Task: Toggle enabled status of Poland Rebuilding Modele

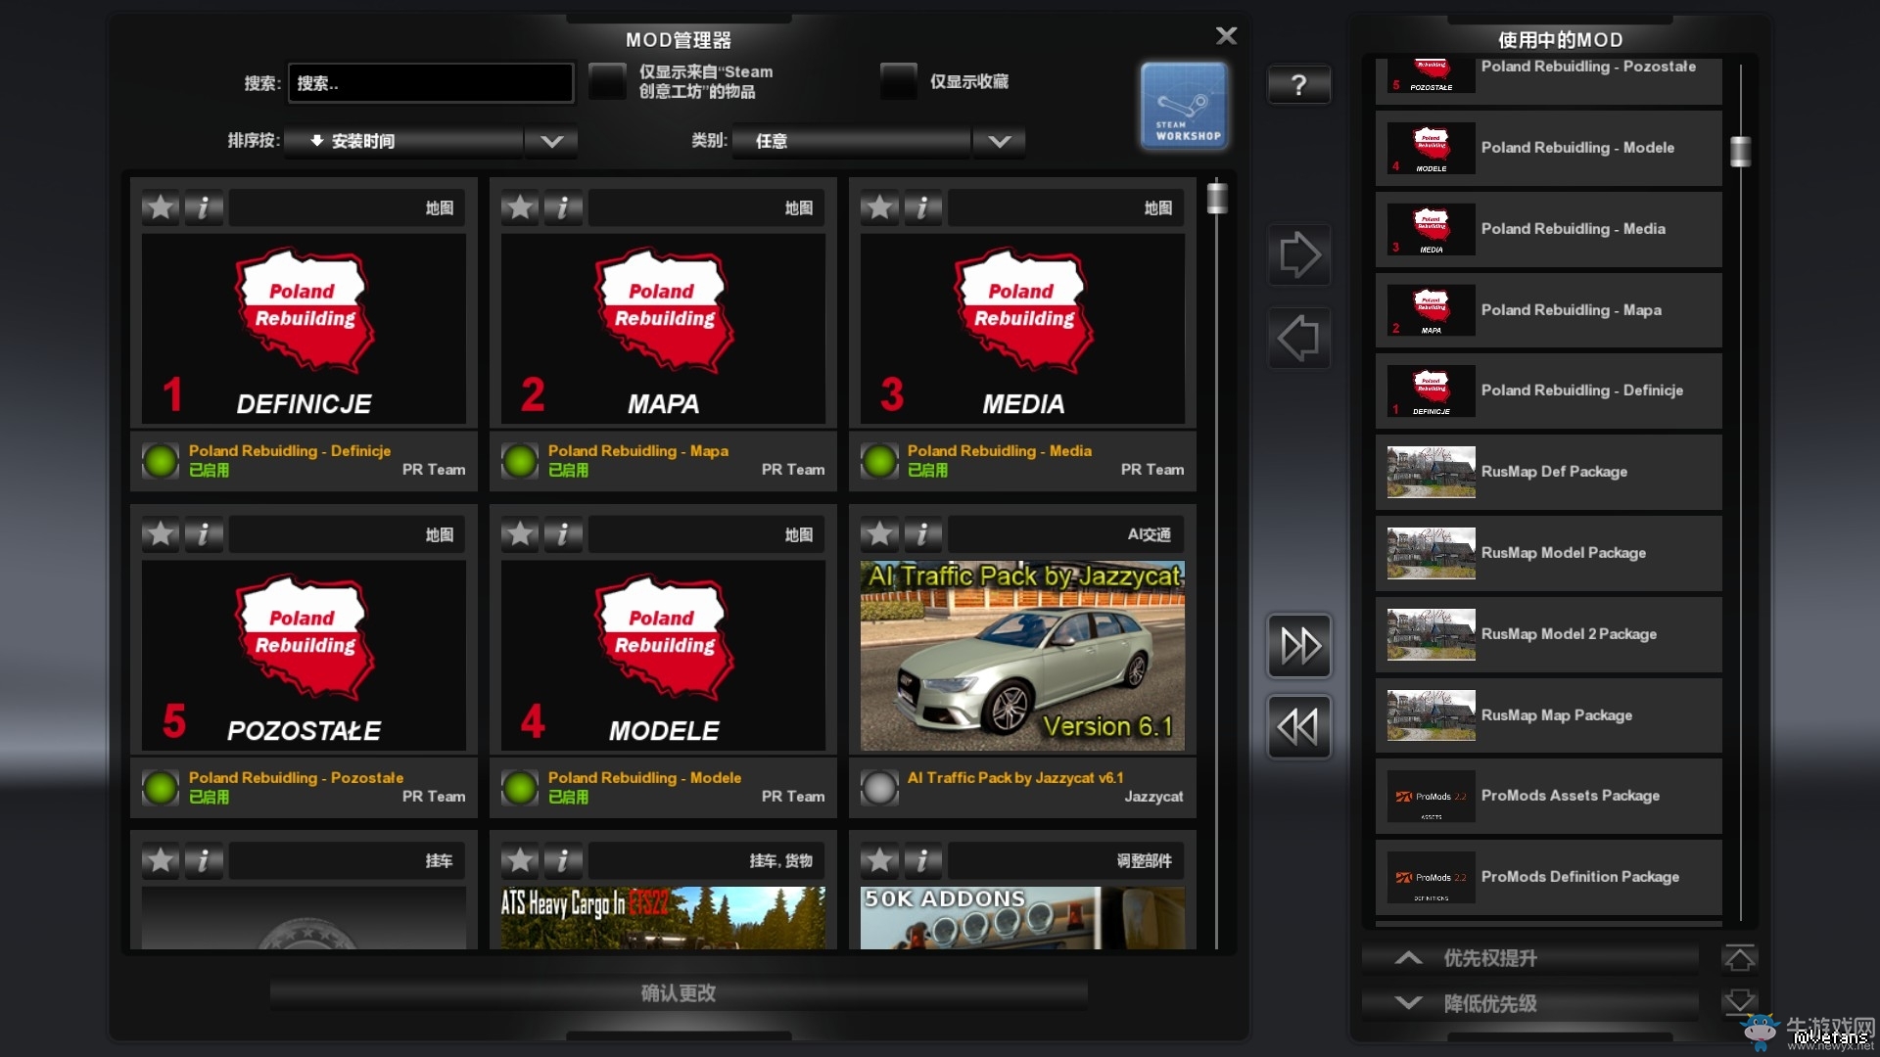Action: point(520,788)
